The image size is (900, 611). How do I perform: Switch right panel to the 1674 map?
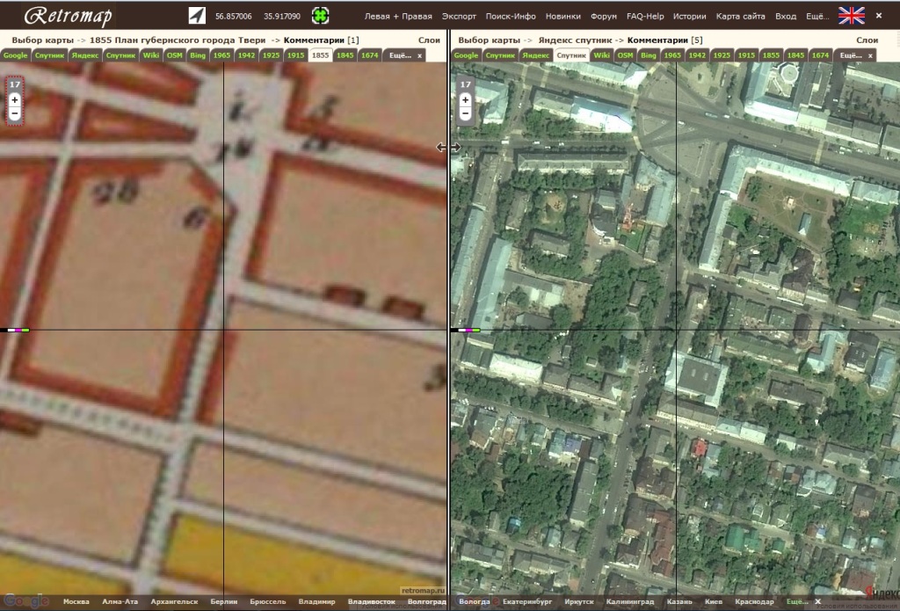(x=820, y=55)
